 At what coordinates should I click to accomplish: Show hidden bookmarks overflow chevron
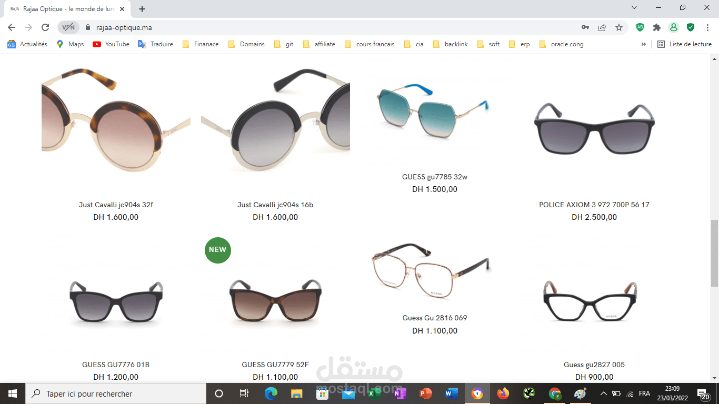[643, 44]
